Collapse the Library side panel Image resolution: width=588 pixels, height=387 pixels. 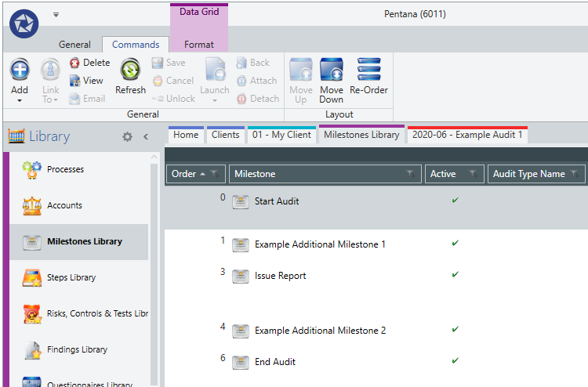[x=146, y=137]
